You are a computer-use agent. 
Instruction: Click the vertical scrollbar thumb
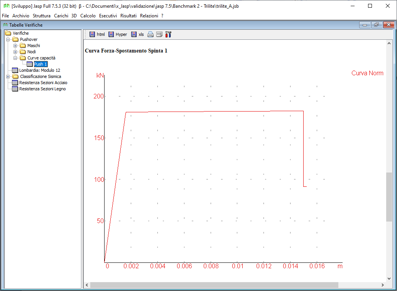tap(389, 197)
